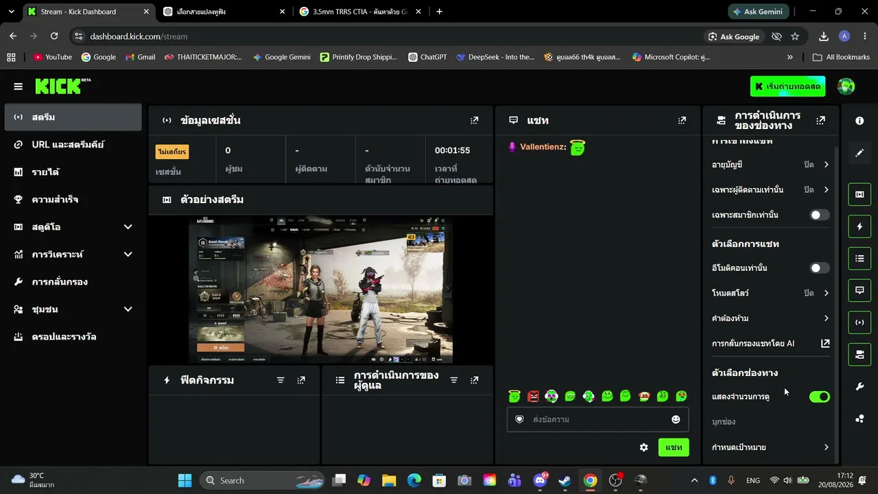878x494 pixels.
Task: Click the info icon in right rail
Action: point(859,121)
